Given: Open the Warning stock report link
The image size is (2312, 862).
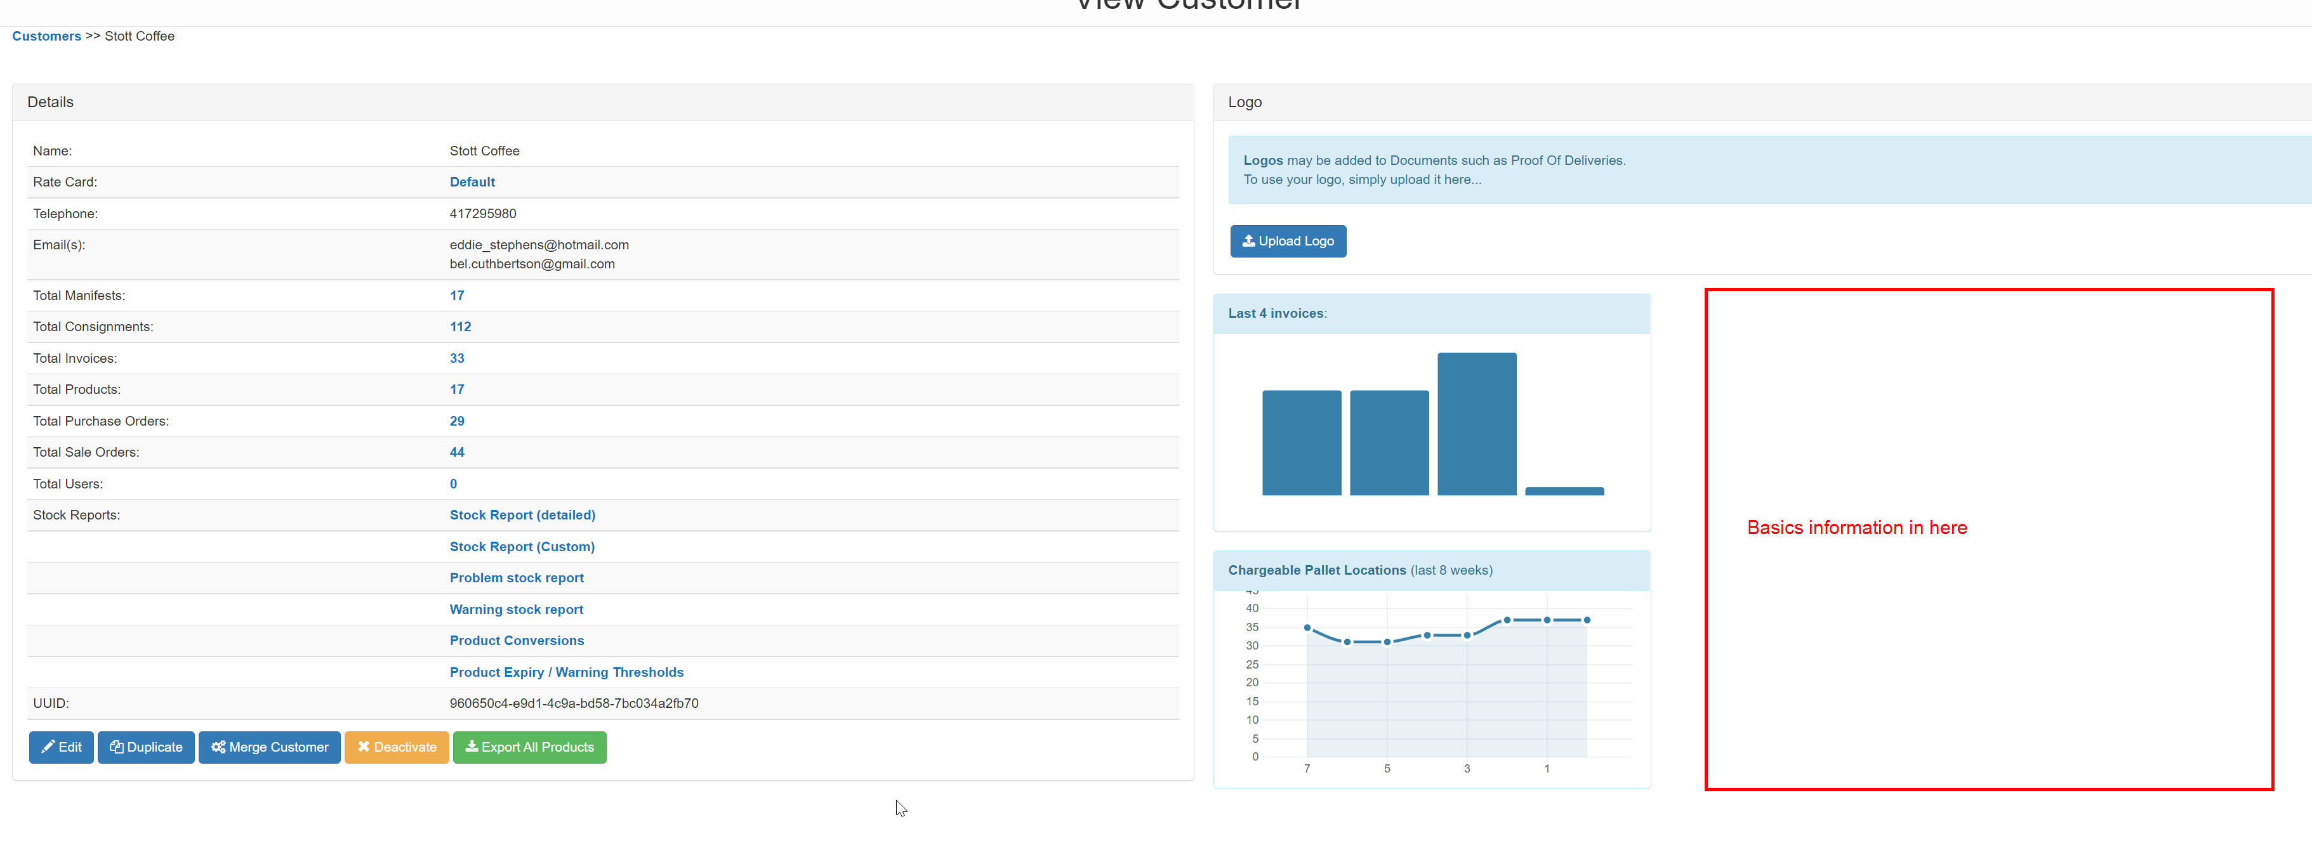Looking at the screenshot, I should pos(516,609).
